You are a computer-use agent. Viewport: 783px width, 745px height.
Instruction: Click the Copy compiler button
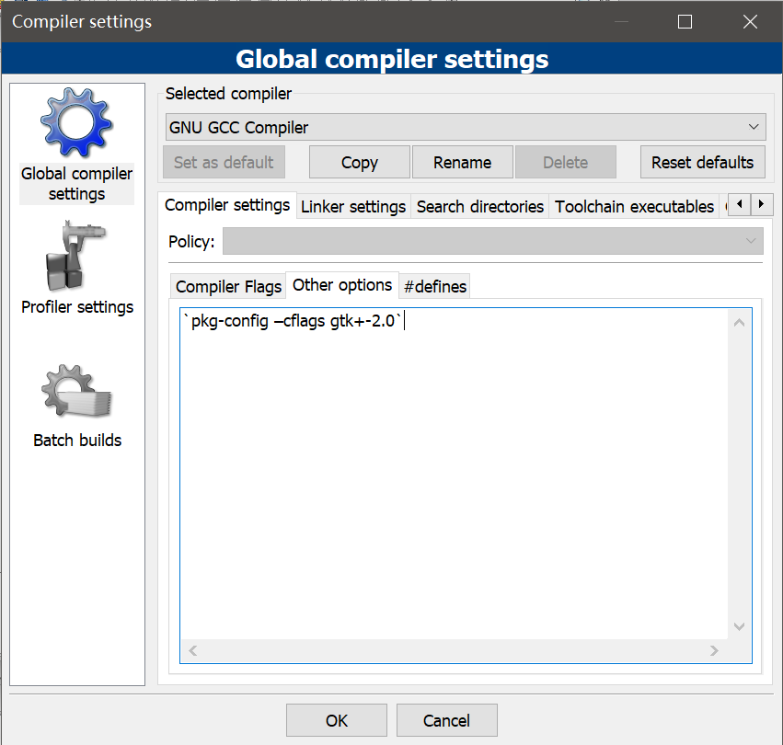click(359, 162)
